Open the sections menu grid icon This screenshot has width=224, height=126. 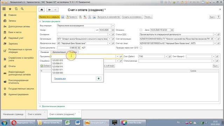(4, 9)
